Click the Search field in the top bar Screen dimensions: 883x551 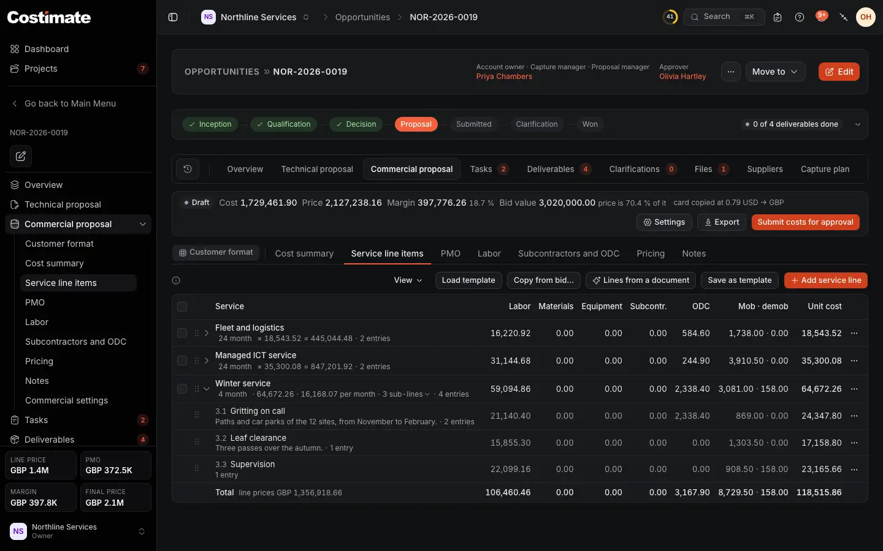pyautogui.click(x=724, y=17)
